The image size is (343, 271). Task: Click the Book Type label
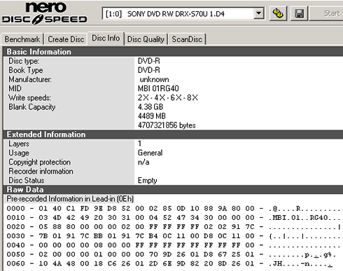point(26,70)
